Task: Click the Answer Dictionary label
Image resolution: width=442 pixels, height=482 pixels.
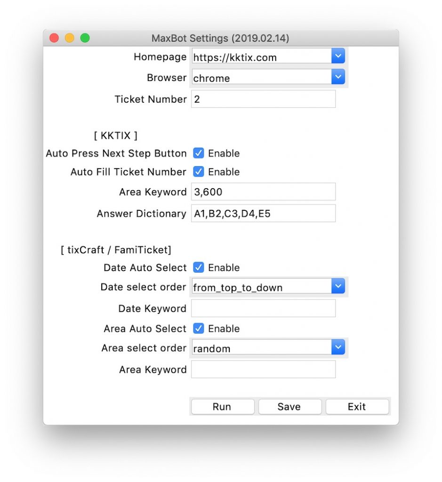Action: point(142,214)
